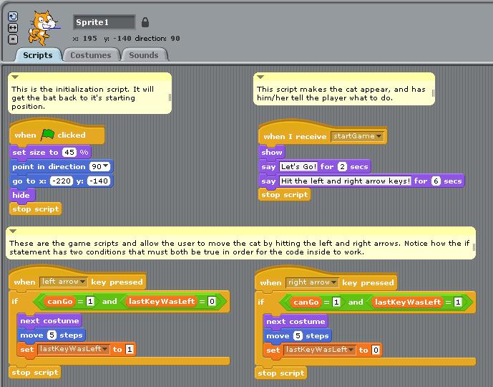Click the set to 0 value field
The image size is (493, 387).
(x=376, y=350)
